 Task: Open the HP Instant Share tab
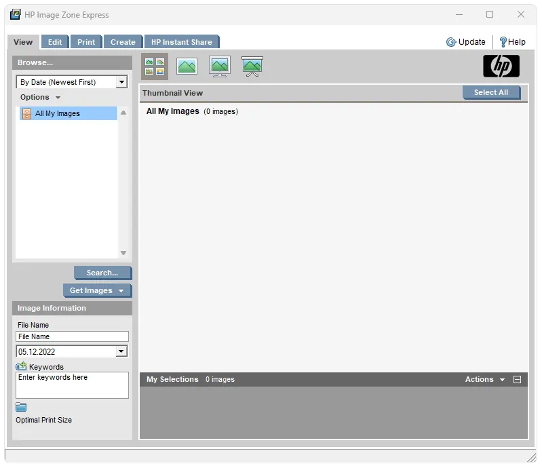[x=182, y=42]
